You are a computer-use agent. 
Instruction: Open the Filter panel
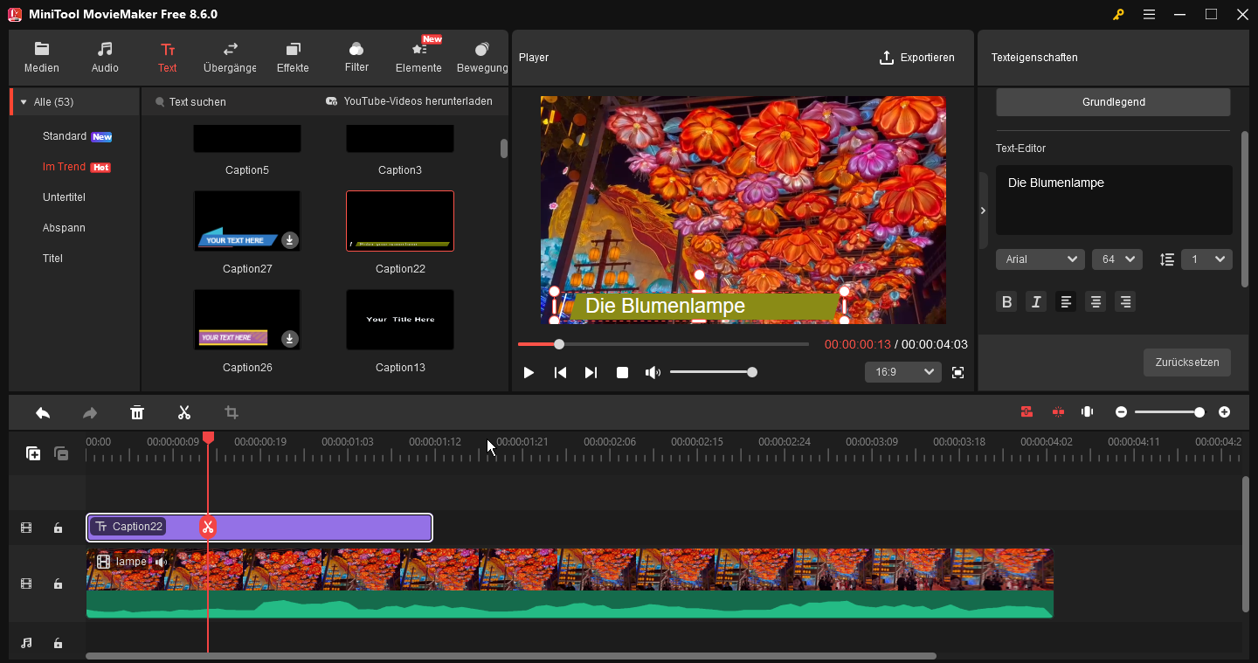[356, 57]
